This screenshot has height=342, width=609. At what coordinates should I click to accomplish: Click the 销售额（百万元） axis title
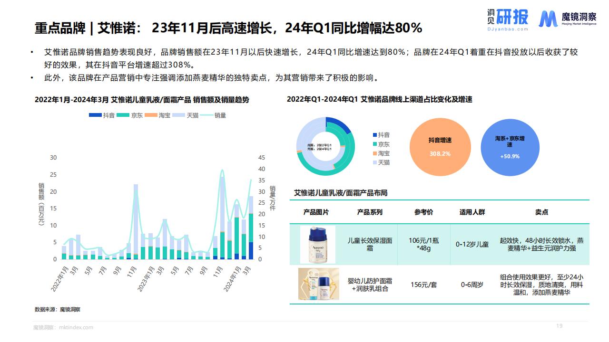(41, 204)
